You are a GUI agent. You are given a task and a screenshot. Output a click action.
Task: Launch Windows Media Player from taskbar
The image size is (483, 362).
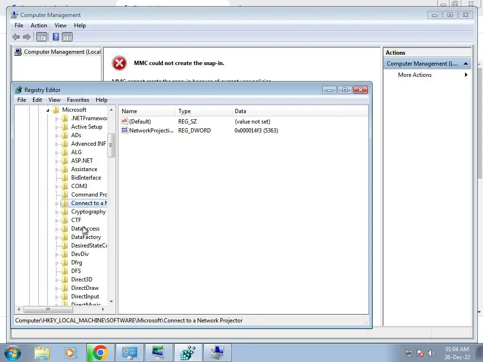point(71,353)
